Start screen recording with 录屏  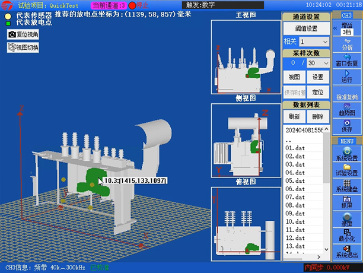coord(347,220)
